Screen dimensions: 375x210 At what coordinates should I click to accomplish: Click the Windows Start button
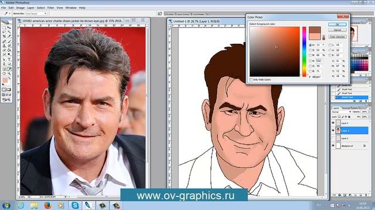coord(6,205)
